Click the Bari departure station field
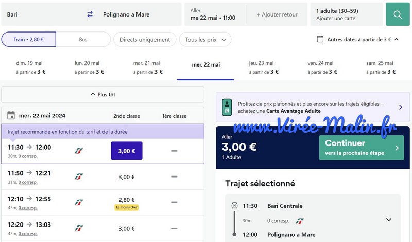412x242 pixels. pos(41,14)
